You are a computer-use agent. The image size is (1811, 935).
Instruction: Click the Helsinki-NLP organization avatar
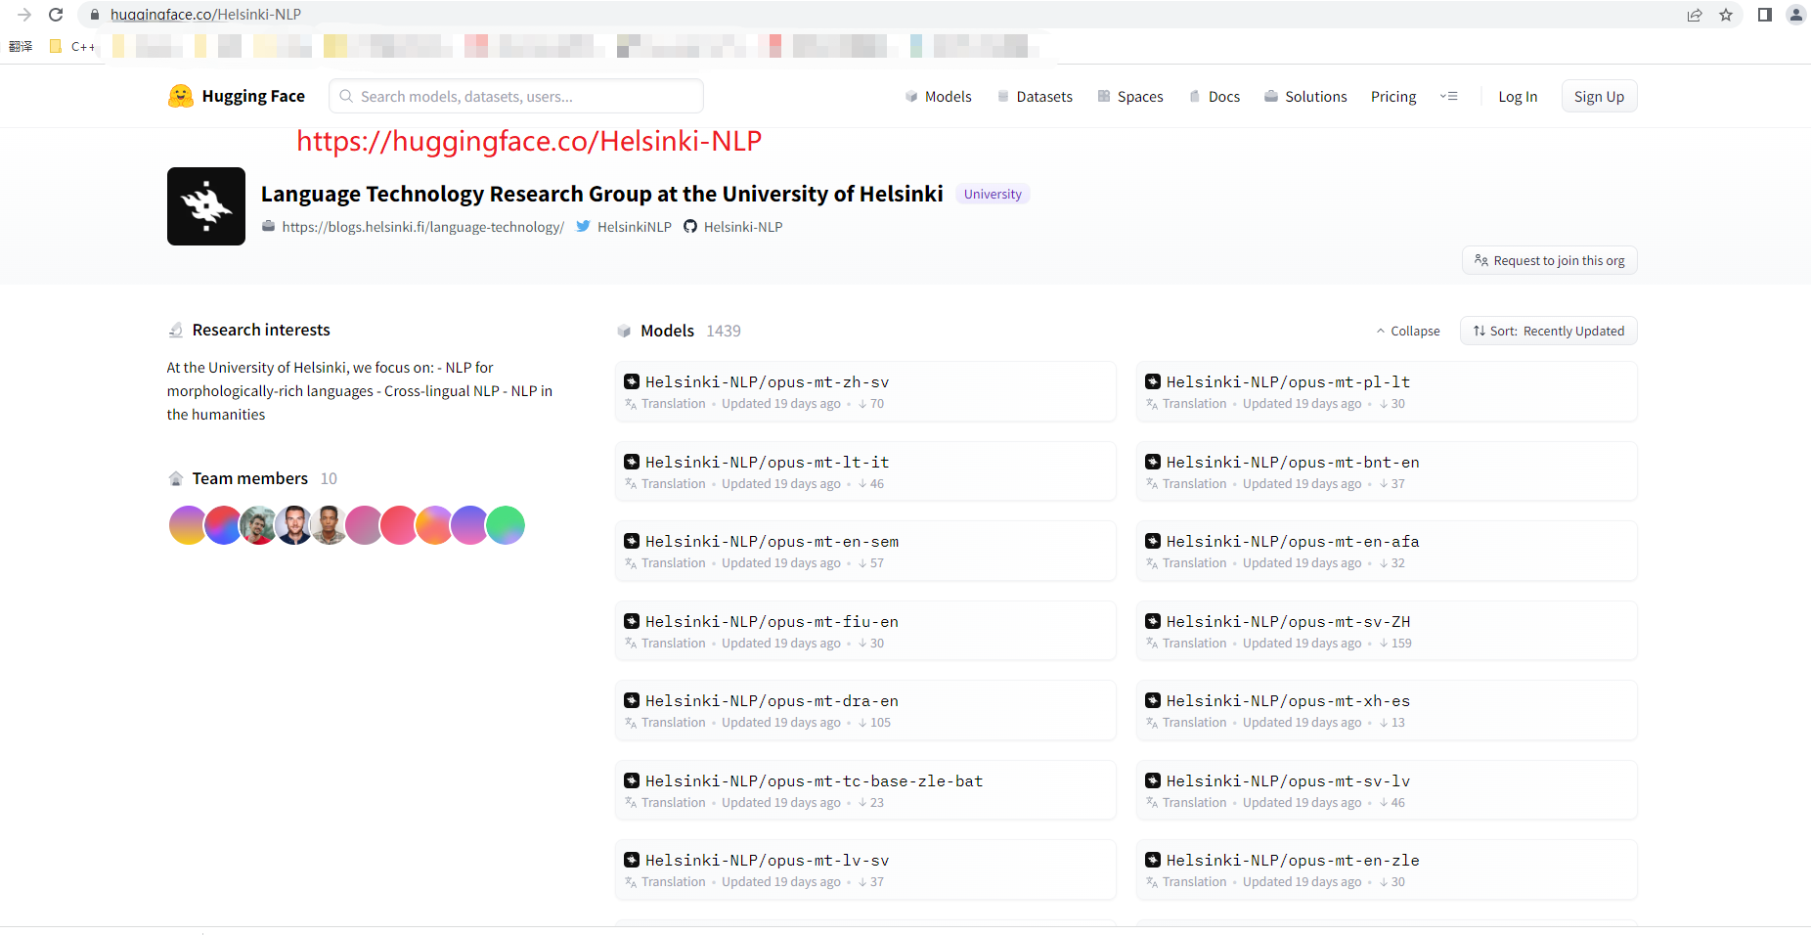click(206, 206)
